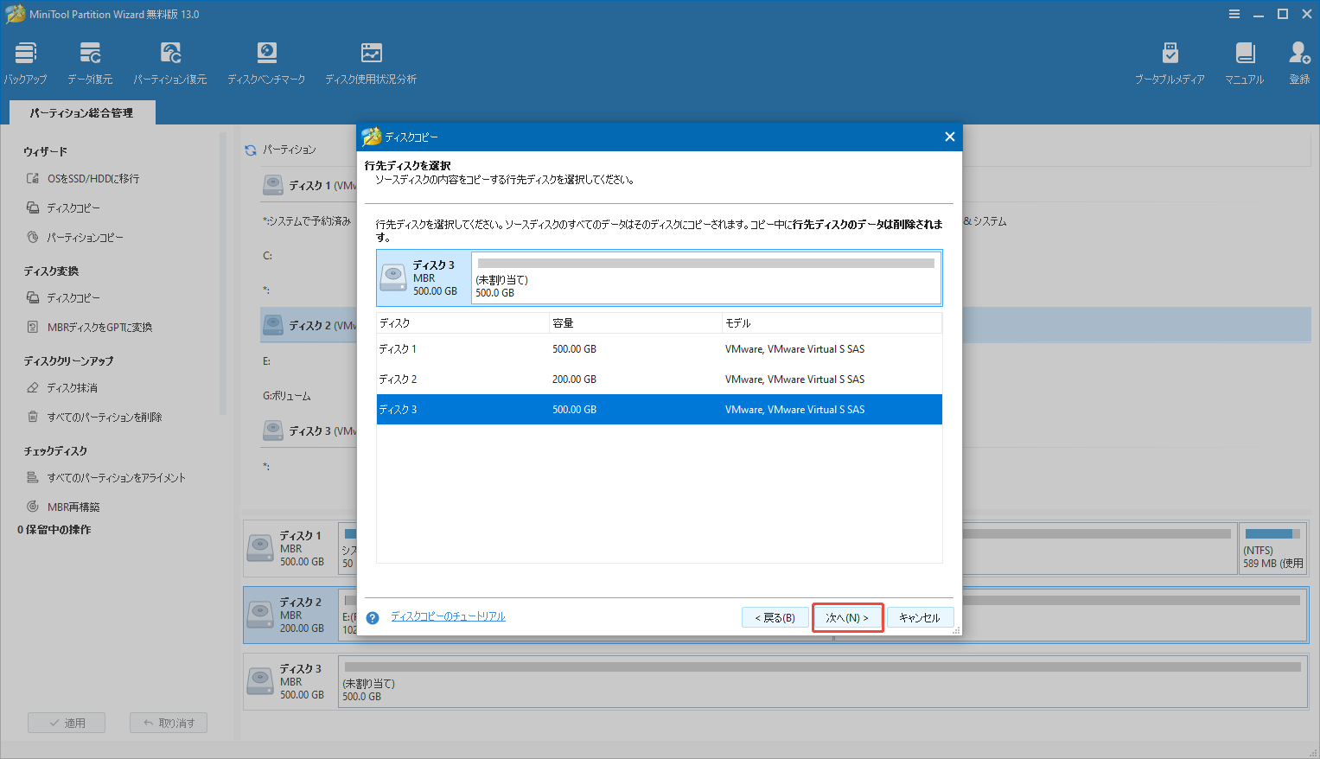Click the 次へ(N) button
The height and width of the screenshot is (759, 1320).
(847, 616)
